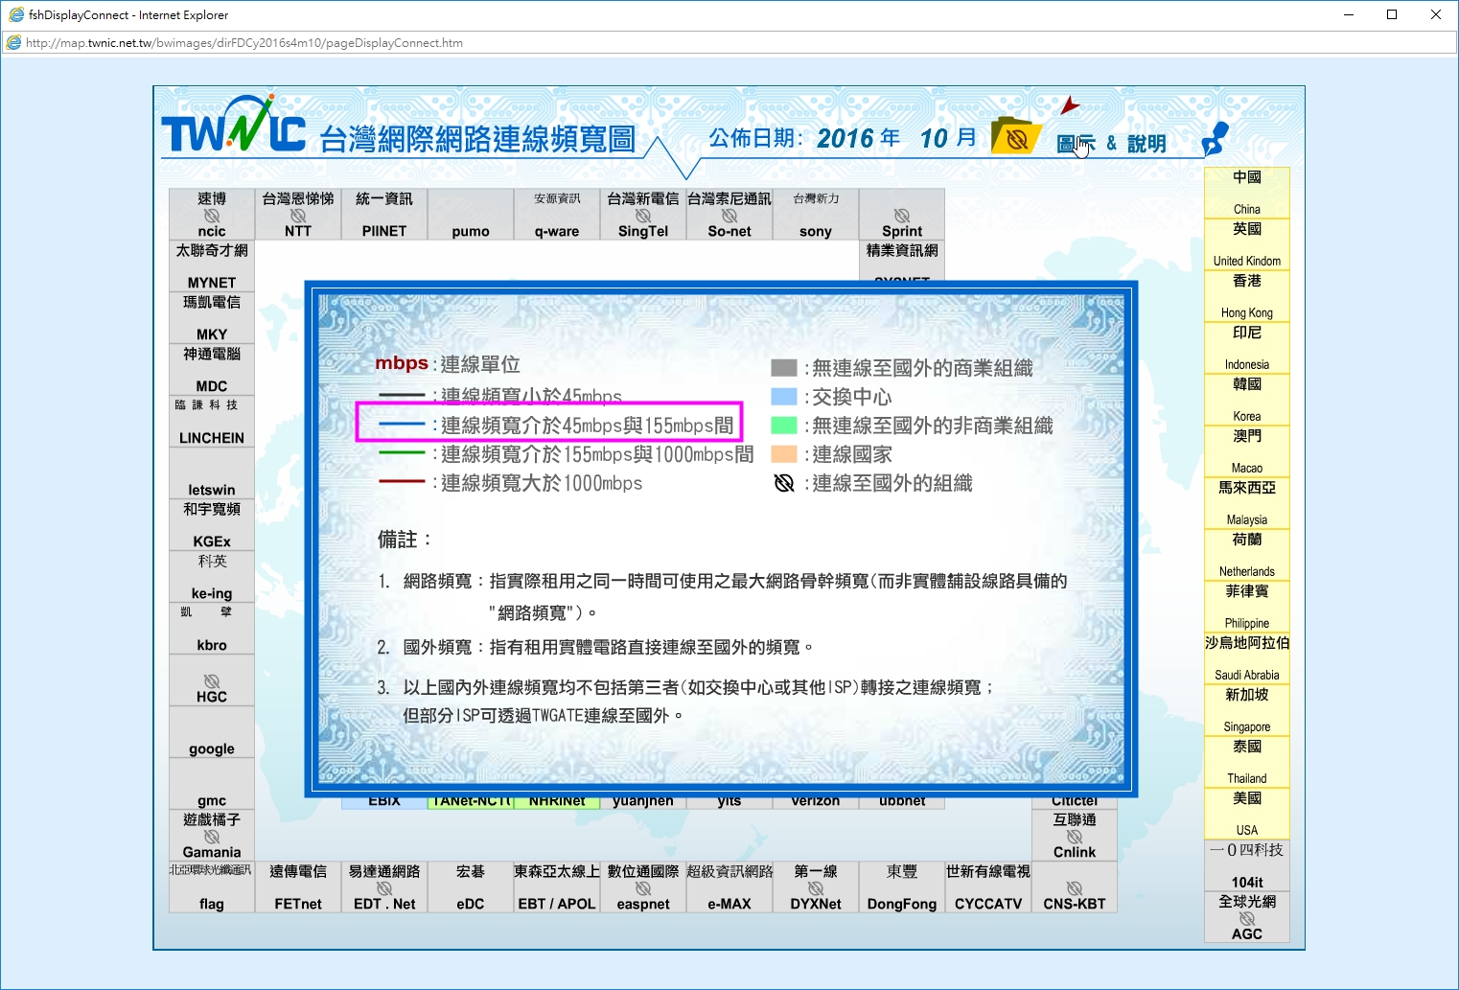Viewport: 1459px width, 990px height.
Task: Select the q-ware provider cell
Action: (x=557, y=214)
